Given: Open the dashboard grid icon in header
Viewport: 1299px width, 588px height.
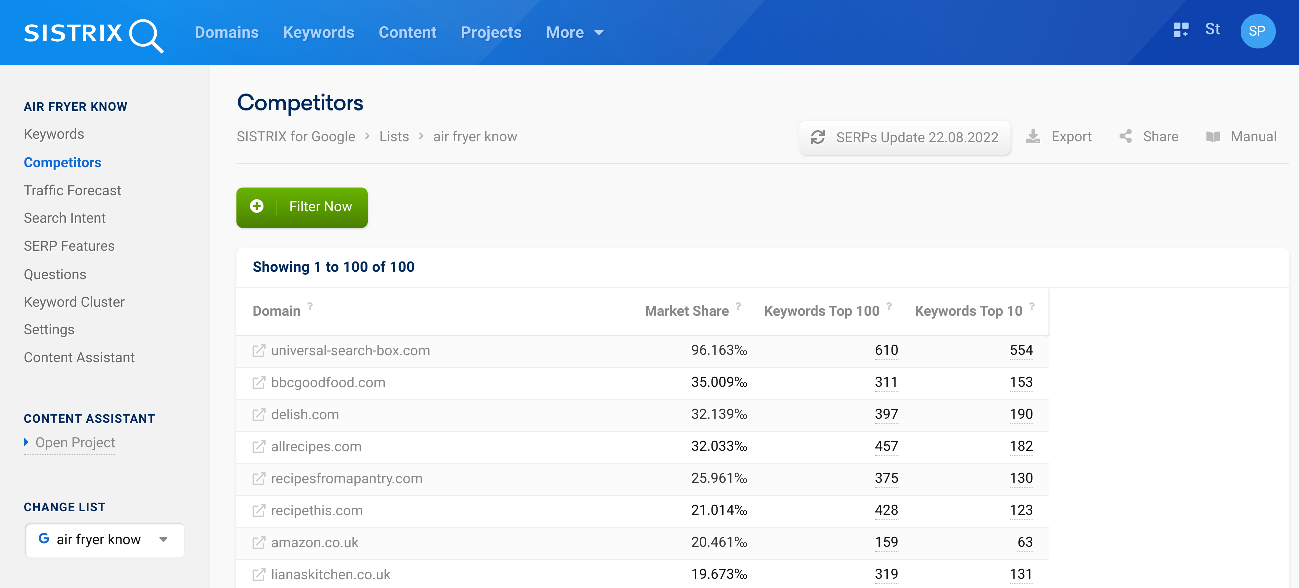Looking at the screenshot, I should (1181, 30).
